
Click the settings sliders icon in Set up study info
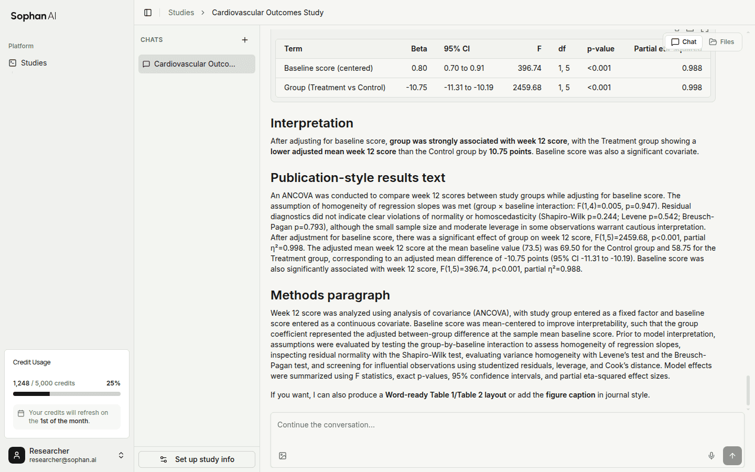[164, 459]
